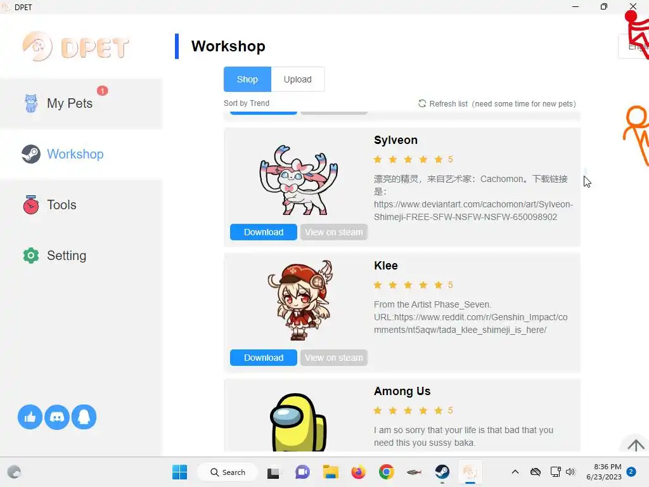
Task: Select the Steam Workshop sidebar icon
Action: pyautogui.click(x=31, y=154)
